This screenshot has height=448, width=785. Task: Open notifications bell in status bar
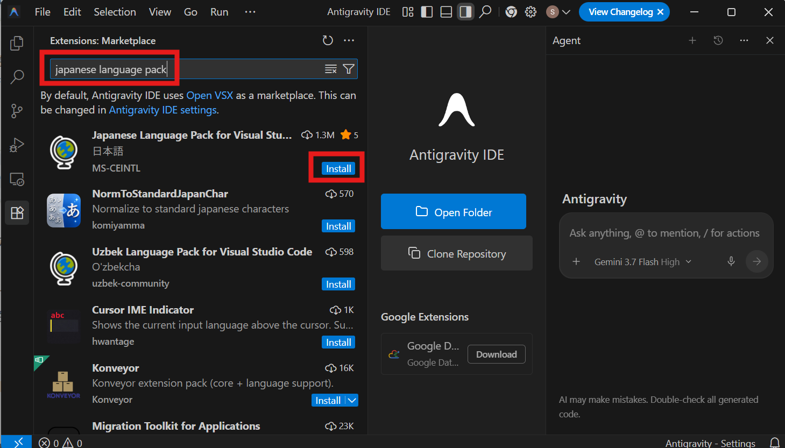tap(775, 443)
